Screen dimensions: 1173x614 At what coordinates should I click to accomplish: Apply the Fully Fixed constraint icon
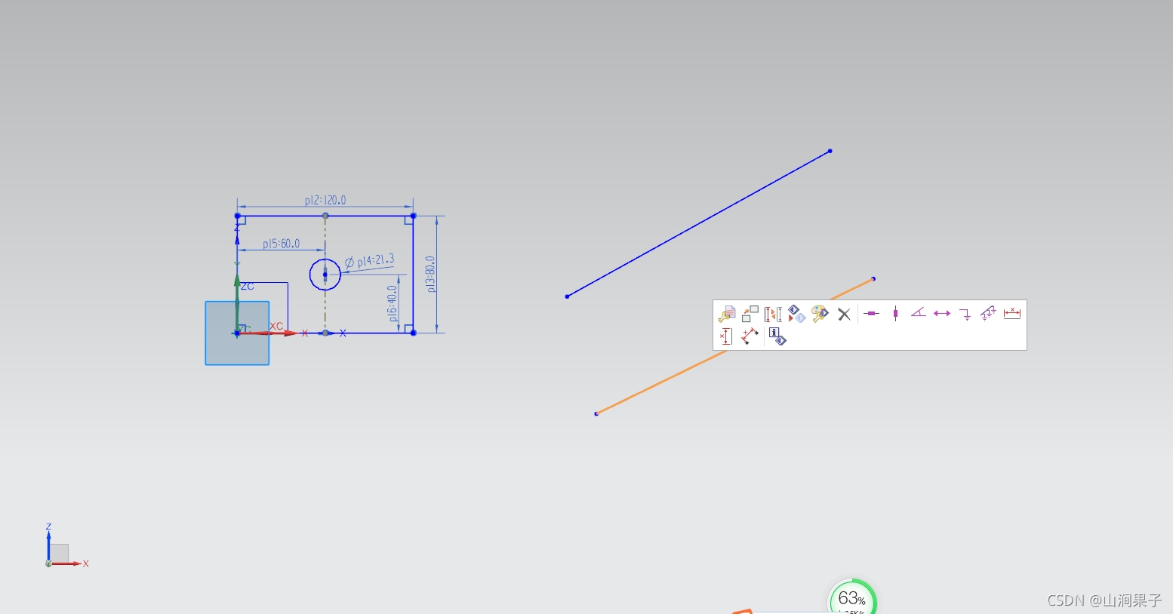point(989,314)
